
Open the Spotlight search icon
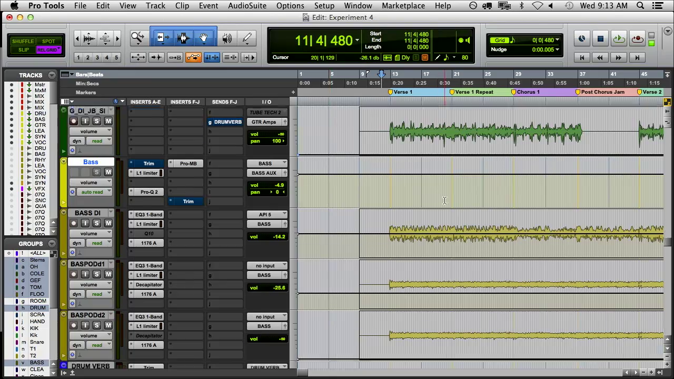(x=640, y=6)
